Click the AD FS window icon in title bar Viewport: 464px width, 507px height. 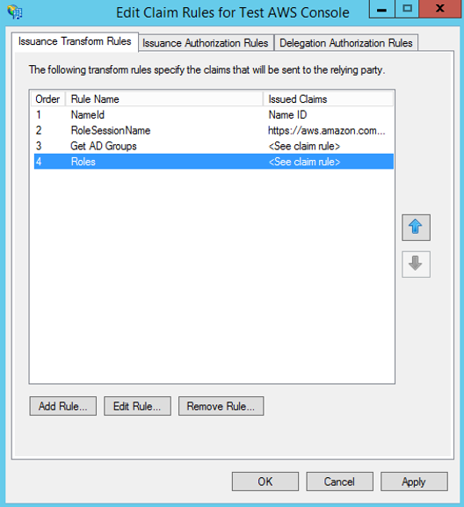tap(15, 12)
